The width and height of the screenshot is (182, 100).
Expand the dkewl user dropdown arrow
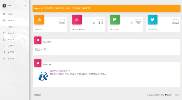[25, 6]
